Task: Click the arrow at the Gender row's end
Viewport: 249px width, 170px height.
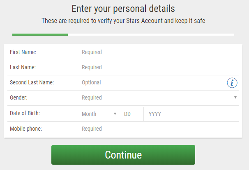Action: (x=235, y=98)
